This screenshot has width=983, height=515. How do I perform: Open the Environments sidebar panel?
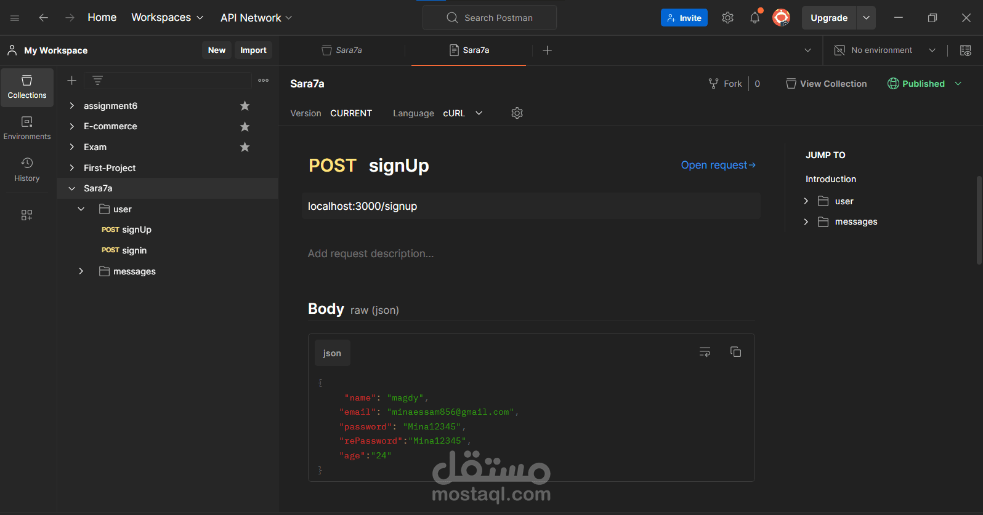[x=27, y=129]
